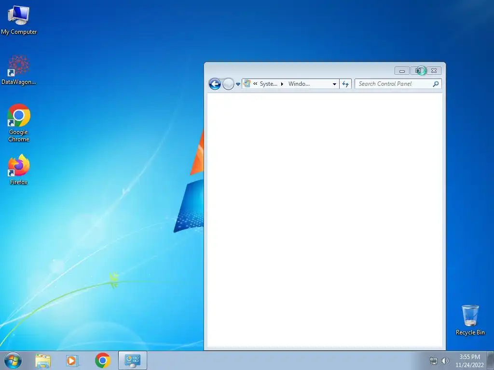This screenshot has width=494, height=370.
Task: Expand the arrow after "Syste..." breadcrumb
Action: (x=282, y=84)
